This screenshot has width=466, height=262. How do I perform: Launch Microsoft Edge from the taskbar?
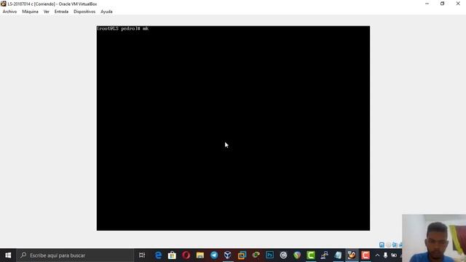(159, 255)
